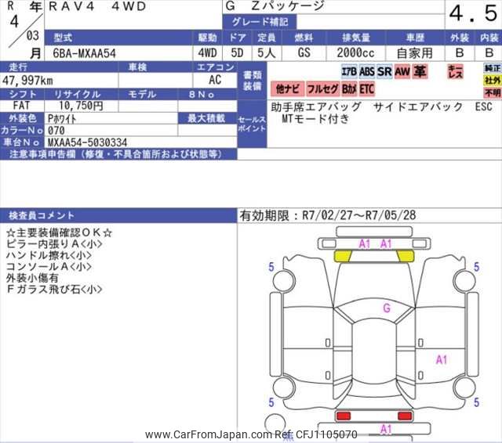The height and width of the screenshot is (443, 502).
Task: Select the Bカメ back camera badge
Action: (x=349, y=88)
